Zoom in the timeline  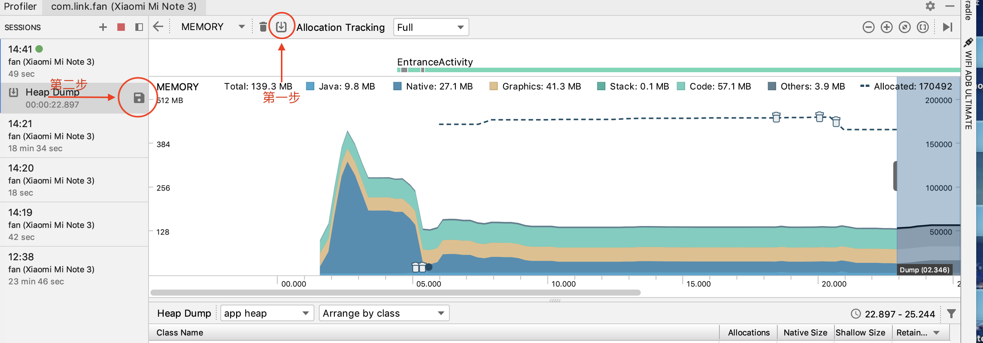(886, 27)
